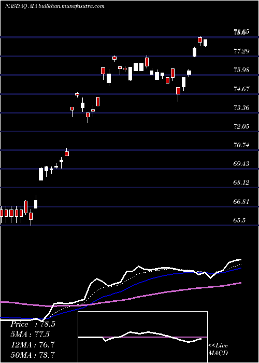
Task: Click the 70.74 price axis label
Action: click(x=241, y=145)
